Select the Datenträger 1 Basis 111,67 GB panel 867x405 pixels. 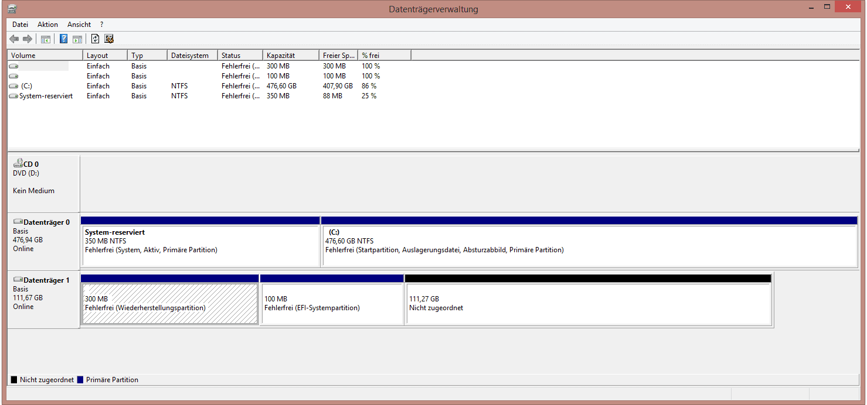tap(43, 299)
